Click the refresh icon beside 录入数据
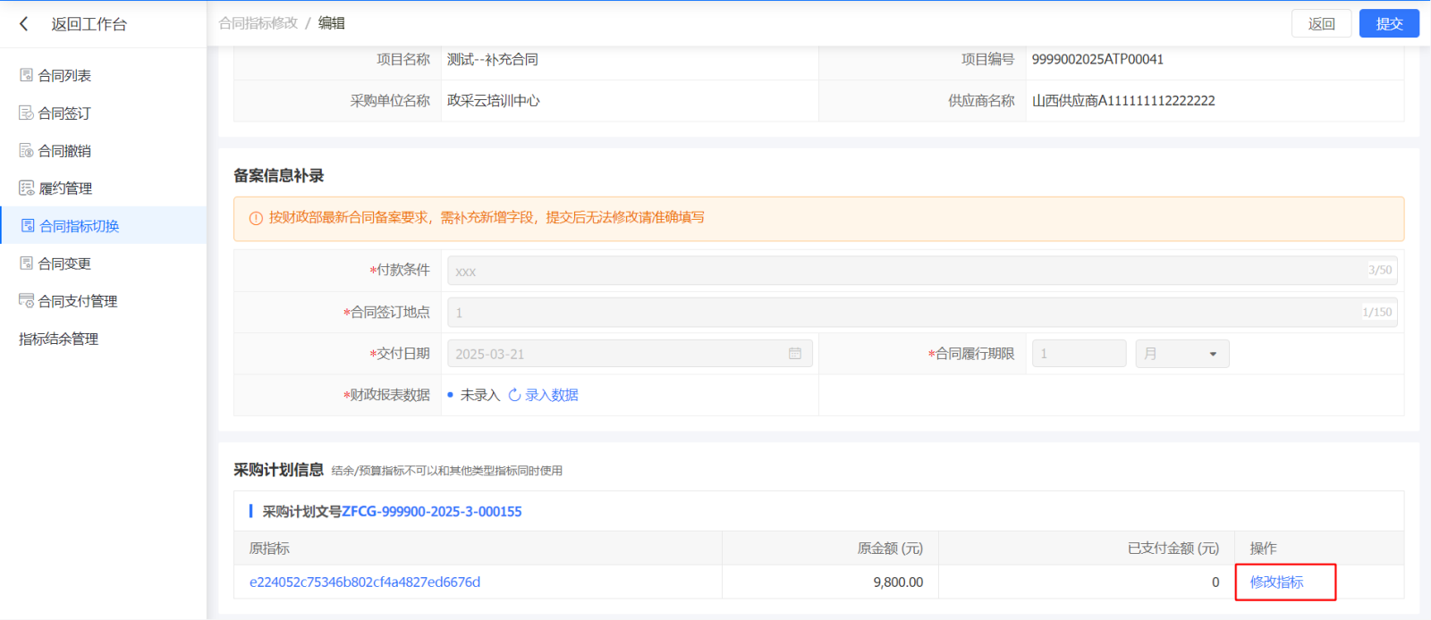The image size is (1431, 620). point(514,395)
